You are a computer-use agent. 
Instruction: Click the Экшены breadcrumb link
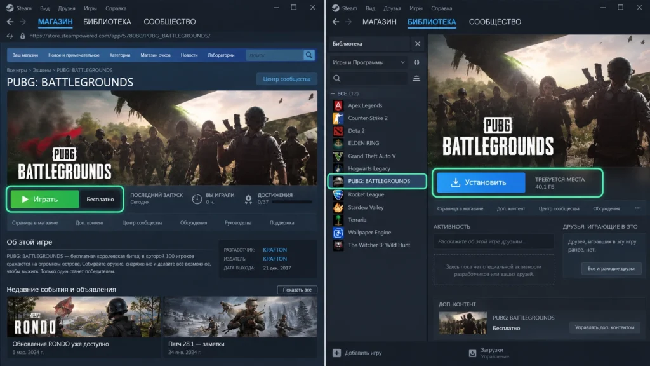pyautogui.click(x=42, y=70)
